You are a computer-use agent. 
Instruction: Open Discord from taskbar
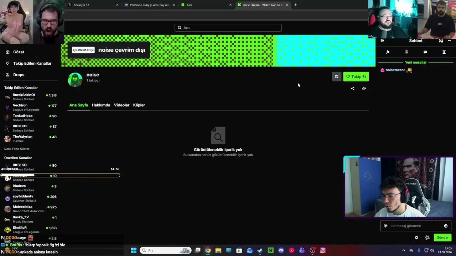click(x=281, y=250)
